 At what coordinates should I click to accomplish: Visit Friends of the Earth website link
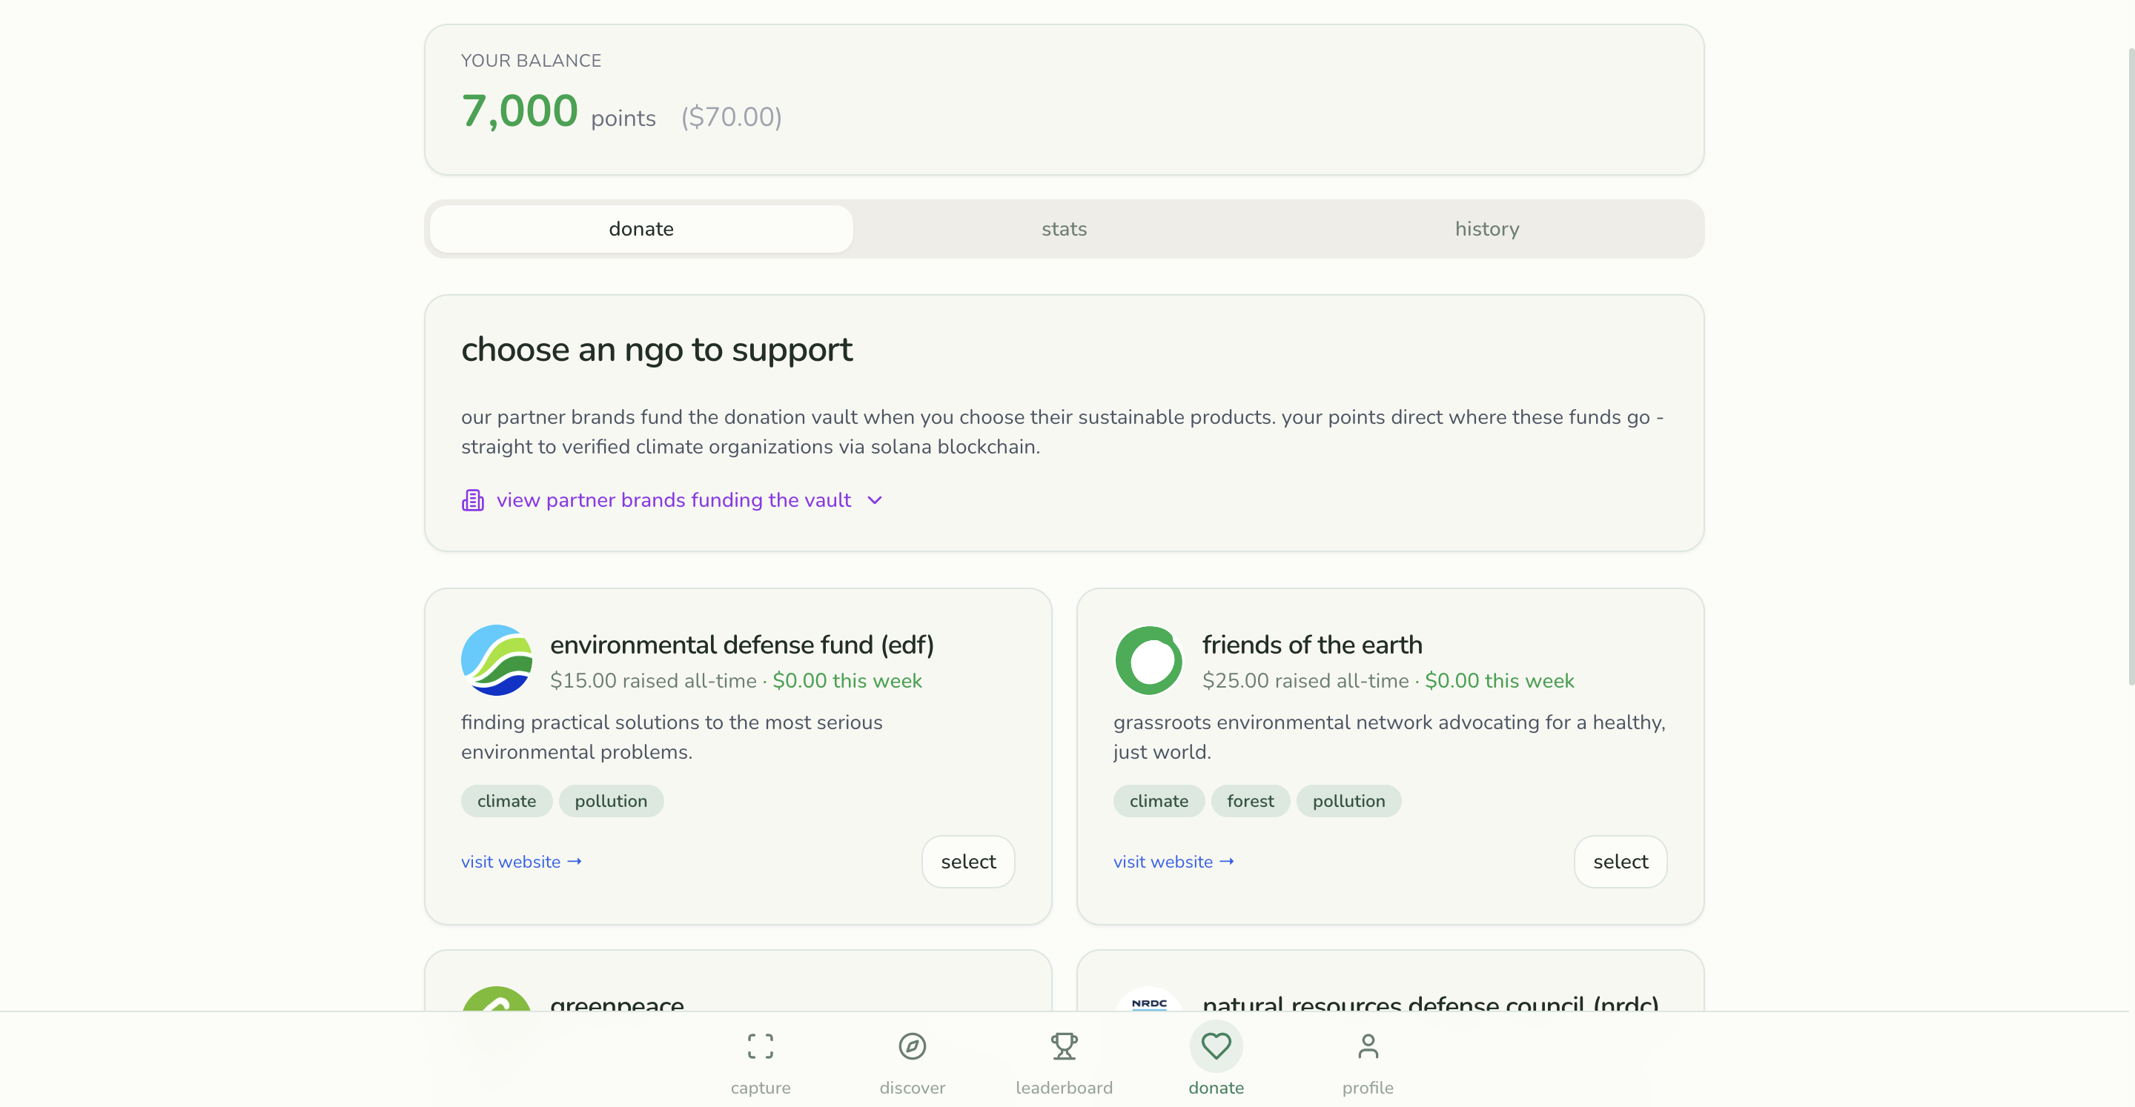[x=1174, y=862]
